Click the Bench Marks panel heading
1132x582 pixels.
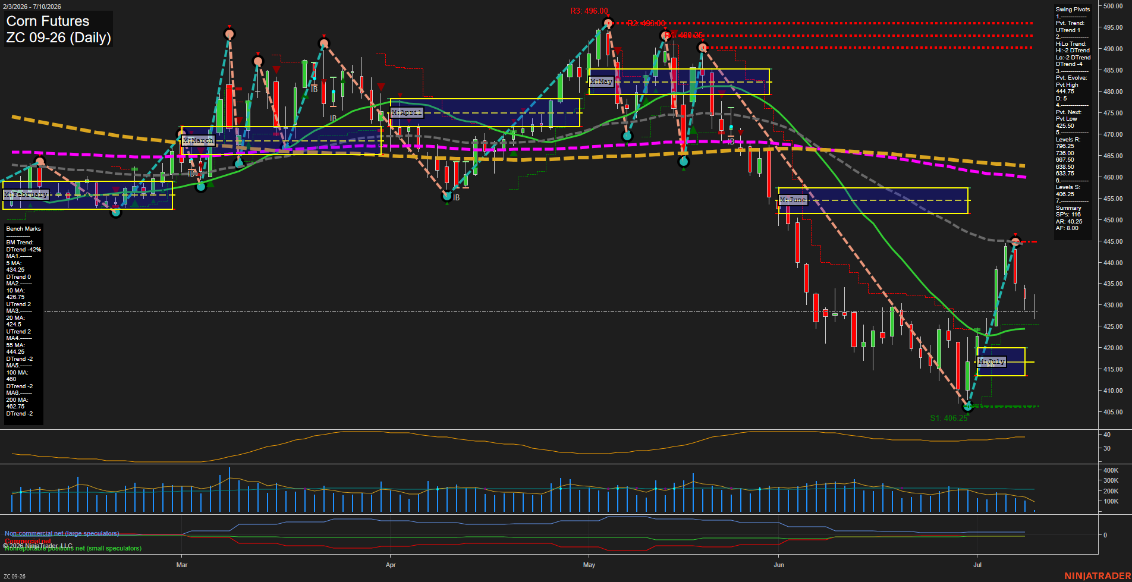point(23,229)
